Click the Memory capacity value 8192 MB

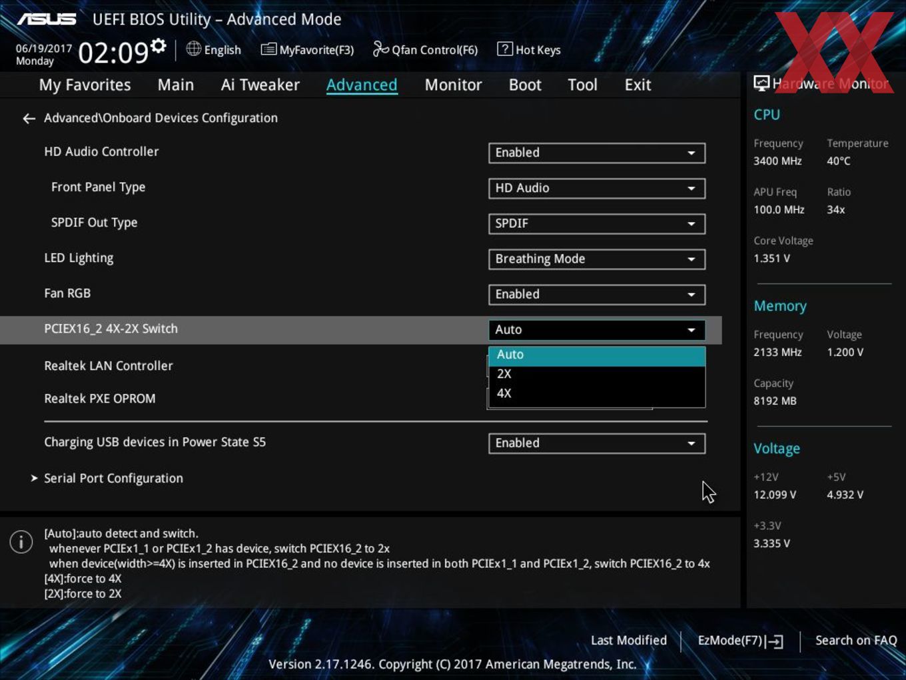coord(775,401)
